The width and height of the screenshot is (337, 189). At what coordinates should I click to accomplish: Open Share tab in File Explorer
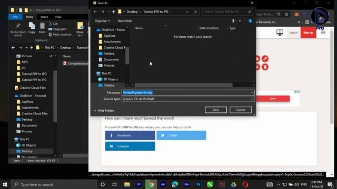click(44, 17)
